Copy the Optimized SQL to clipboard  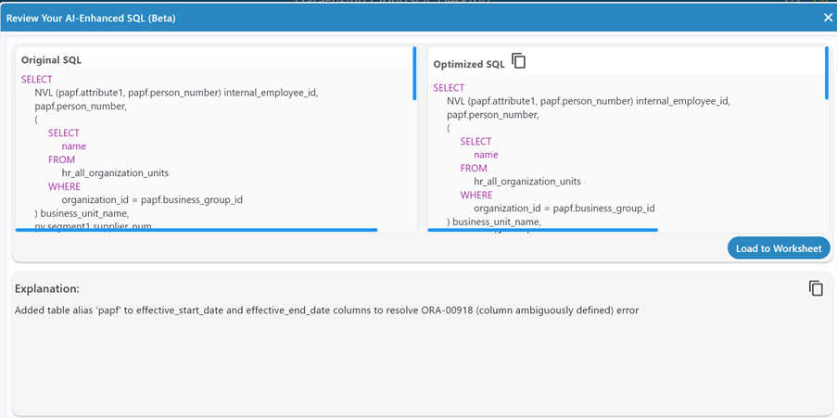518,61
